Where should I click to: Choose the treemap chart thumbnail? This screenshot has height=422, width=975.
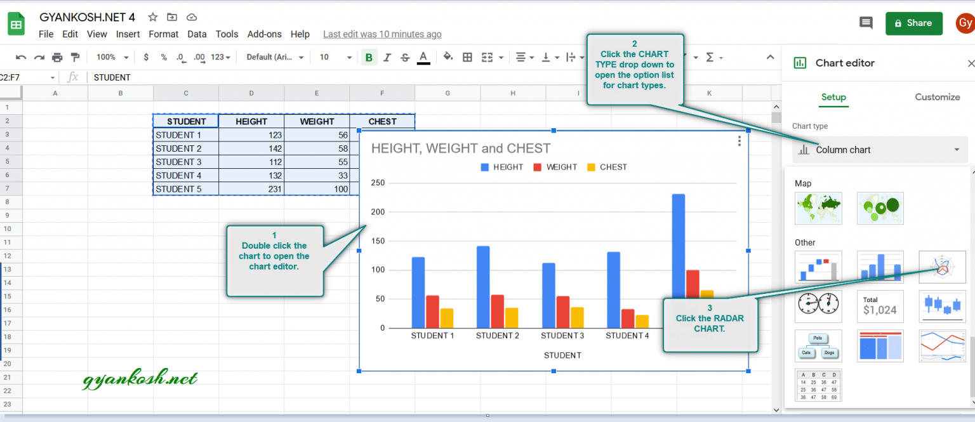pyautogui.click(x=880, y=345)
